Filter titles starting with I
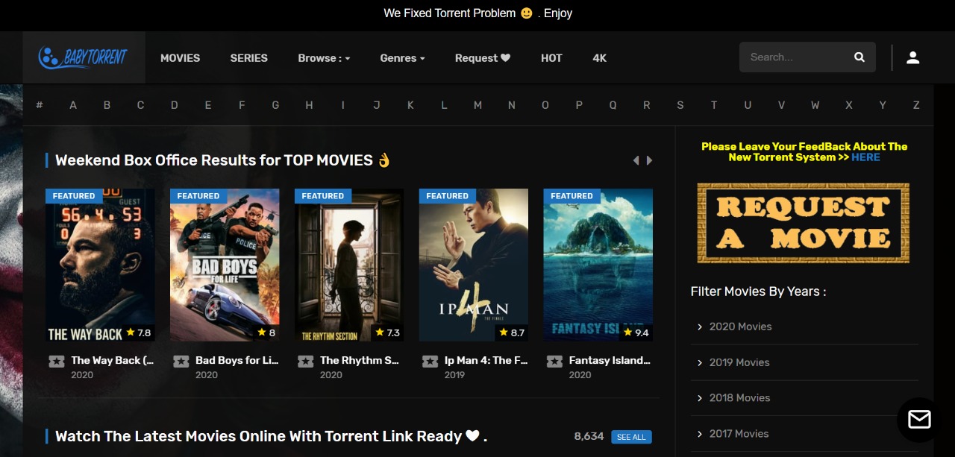The height and width of the screenshot is (457, 955). click(343, 105)
